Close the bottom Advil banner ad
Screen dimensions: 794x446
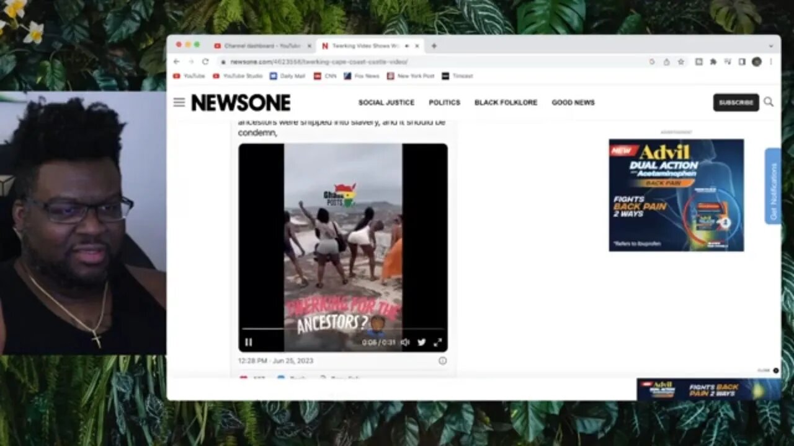point(776,370)
